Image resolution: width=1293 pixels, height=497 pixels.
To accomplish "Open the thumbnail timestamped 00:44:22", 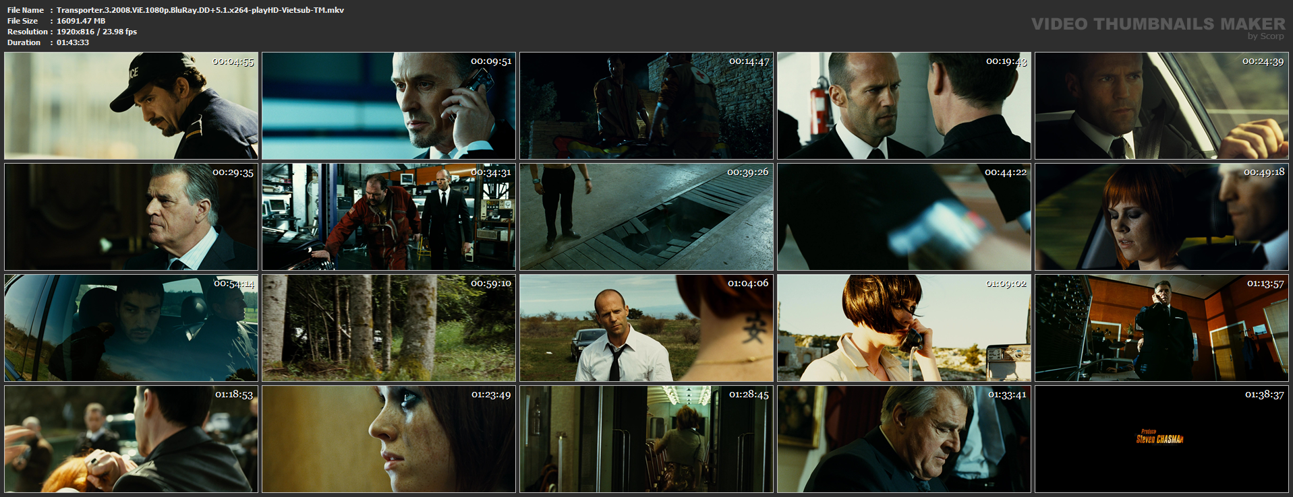I will coord(904,217).
